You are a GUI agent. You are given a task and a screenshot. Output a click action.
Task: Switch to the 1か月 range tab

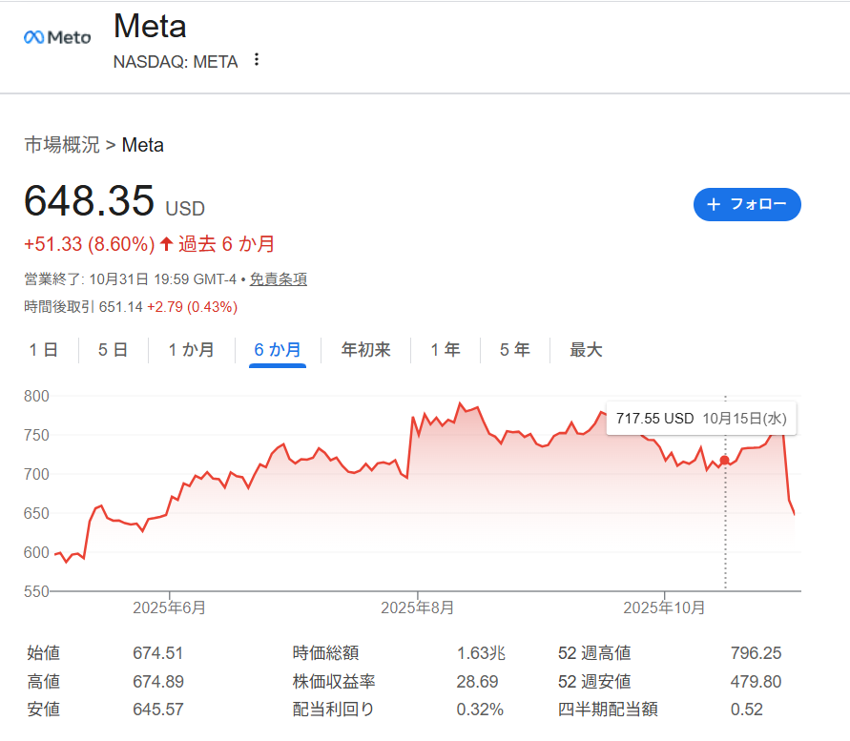(191, 350)
